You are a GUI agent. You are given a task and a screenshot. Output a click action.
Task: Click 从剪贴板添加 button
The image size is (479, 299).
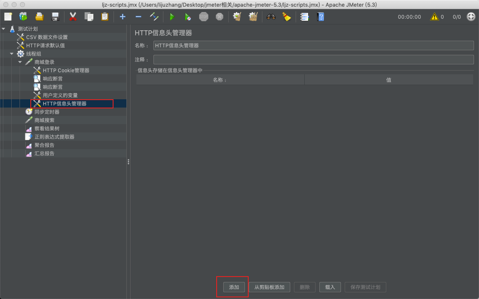[x=269, y=287]
